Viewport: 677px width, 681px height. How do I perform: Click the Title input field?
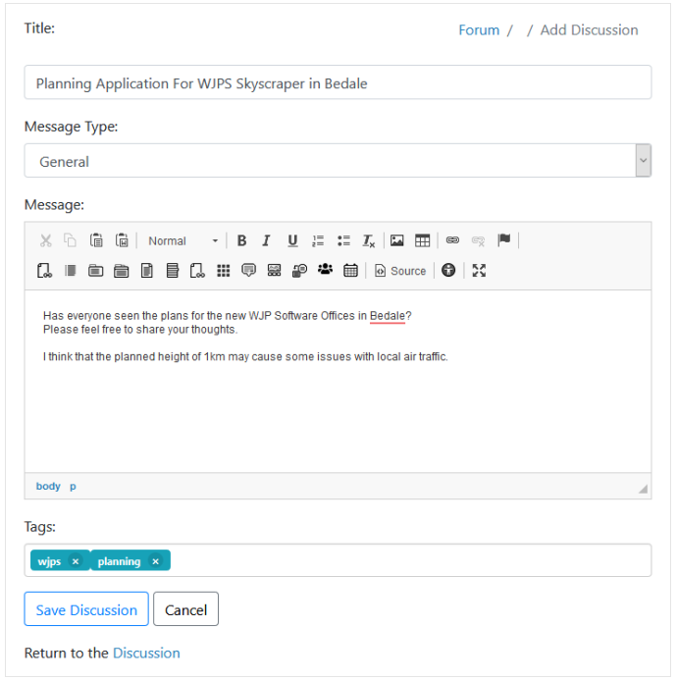tap(338, 82)
